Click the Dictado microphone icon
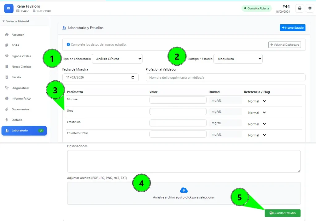316x221 pixels. click(x=7, y=120)
